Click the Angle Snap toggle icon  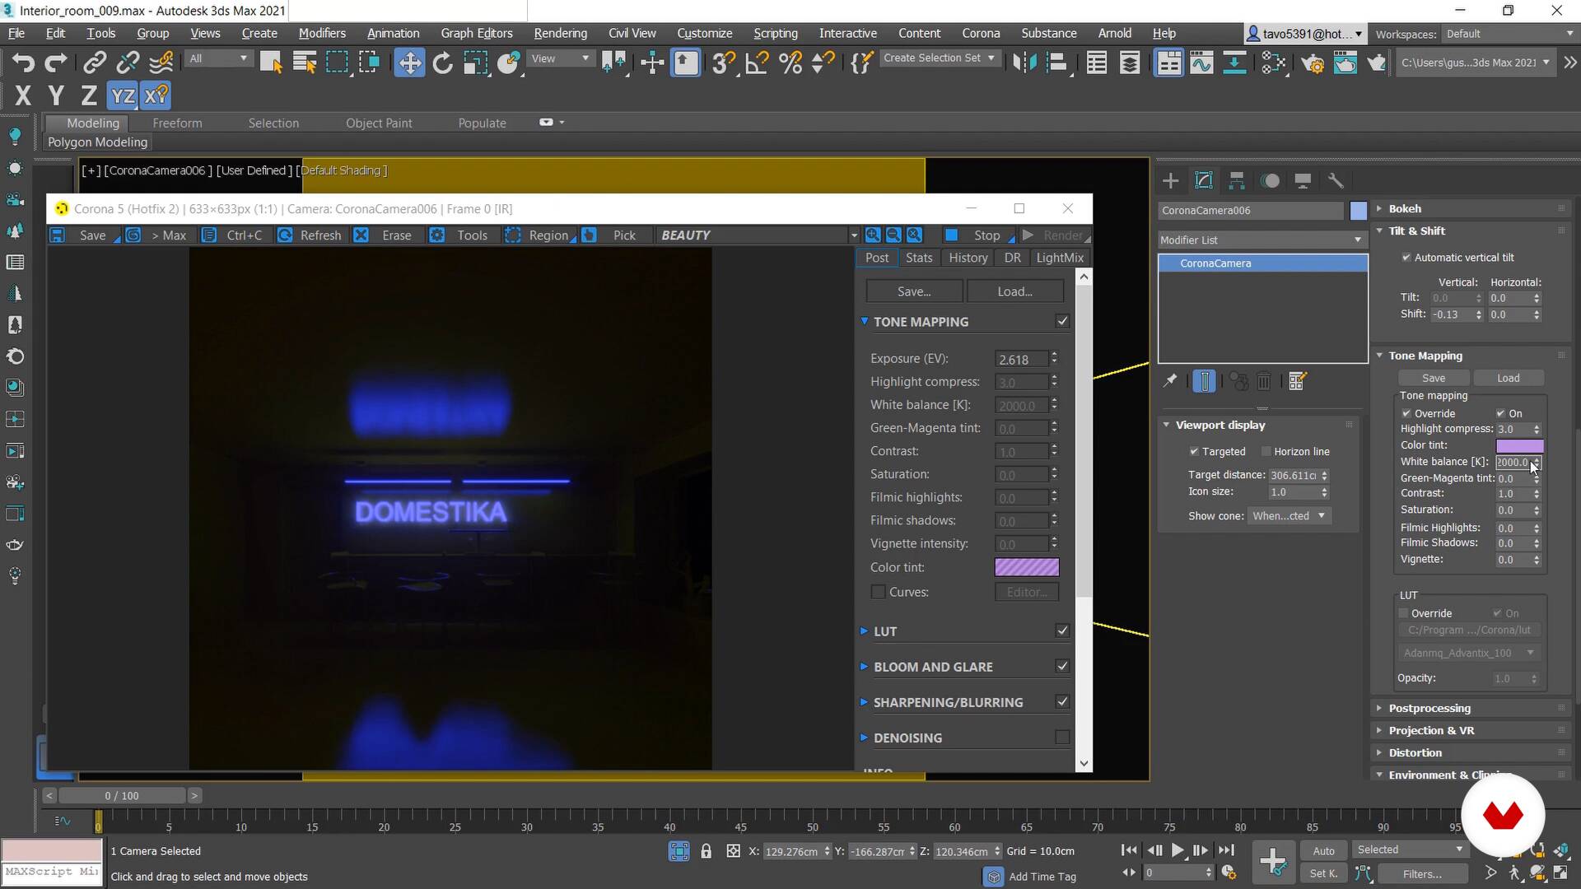coord(756,63)
